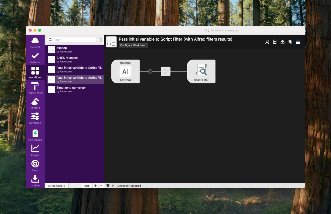The width and height of the screenshot is (331, 214).
Task: Open the workflow list menu icon
Action: (298, 42)
